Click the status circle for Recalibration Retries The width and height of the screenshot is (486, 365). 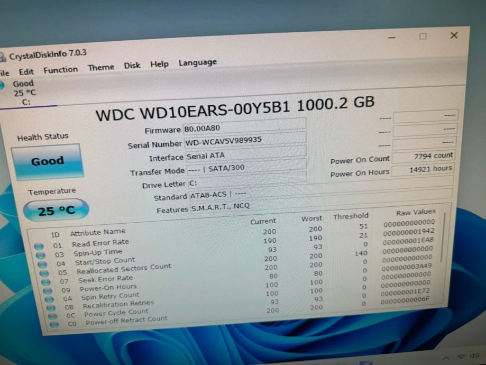[51, 308]
